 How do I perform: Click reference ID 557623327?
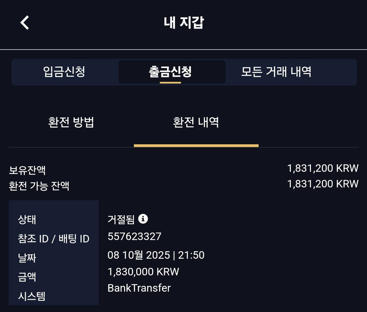[x=134, y=236]
